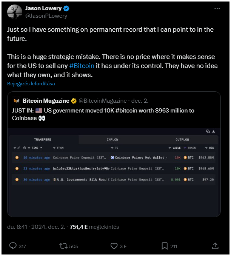Click the retweet icon
The width and height of the screenshot is (231, 256).
click(x=63, y=246)
